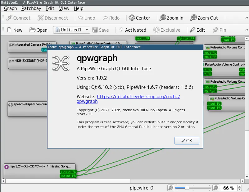
Task: Open the Untitled1 patchbay dropdown
Action: coord(72,30)
